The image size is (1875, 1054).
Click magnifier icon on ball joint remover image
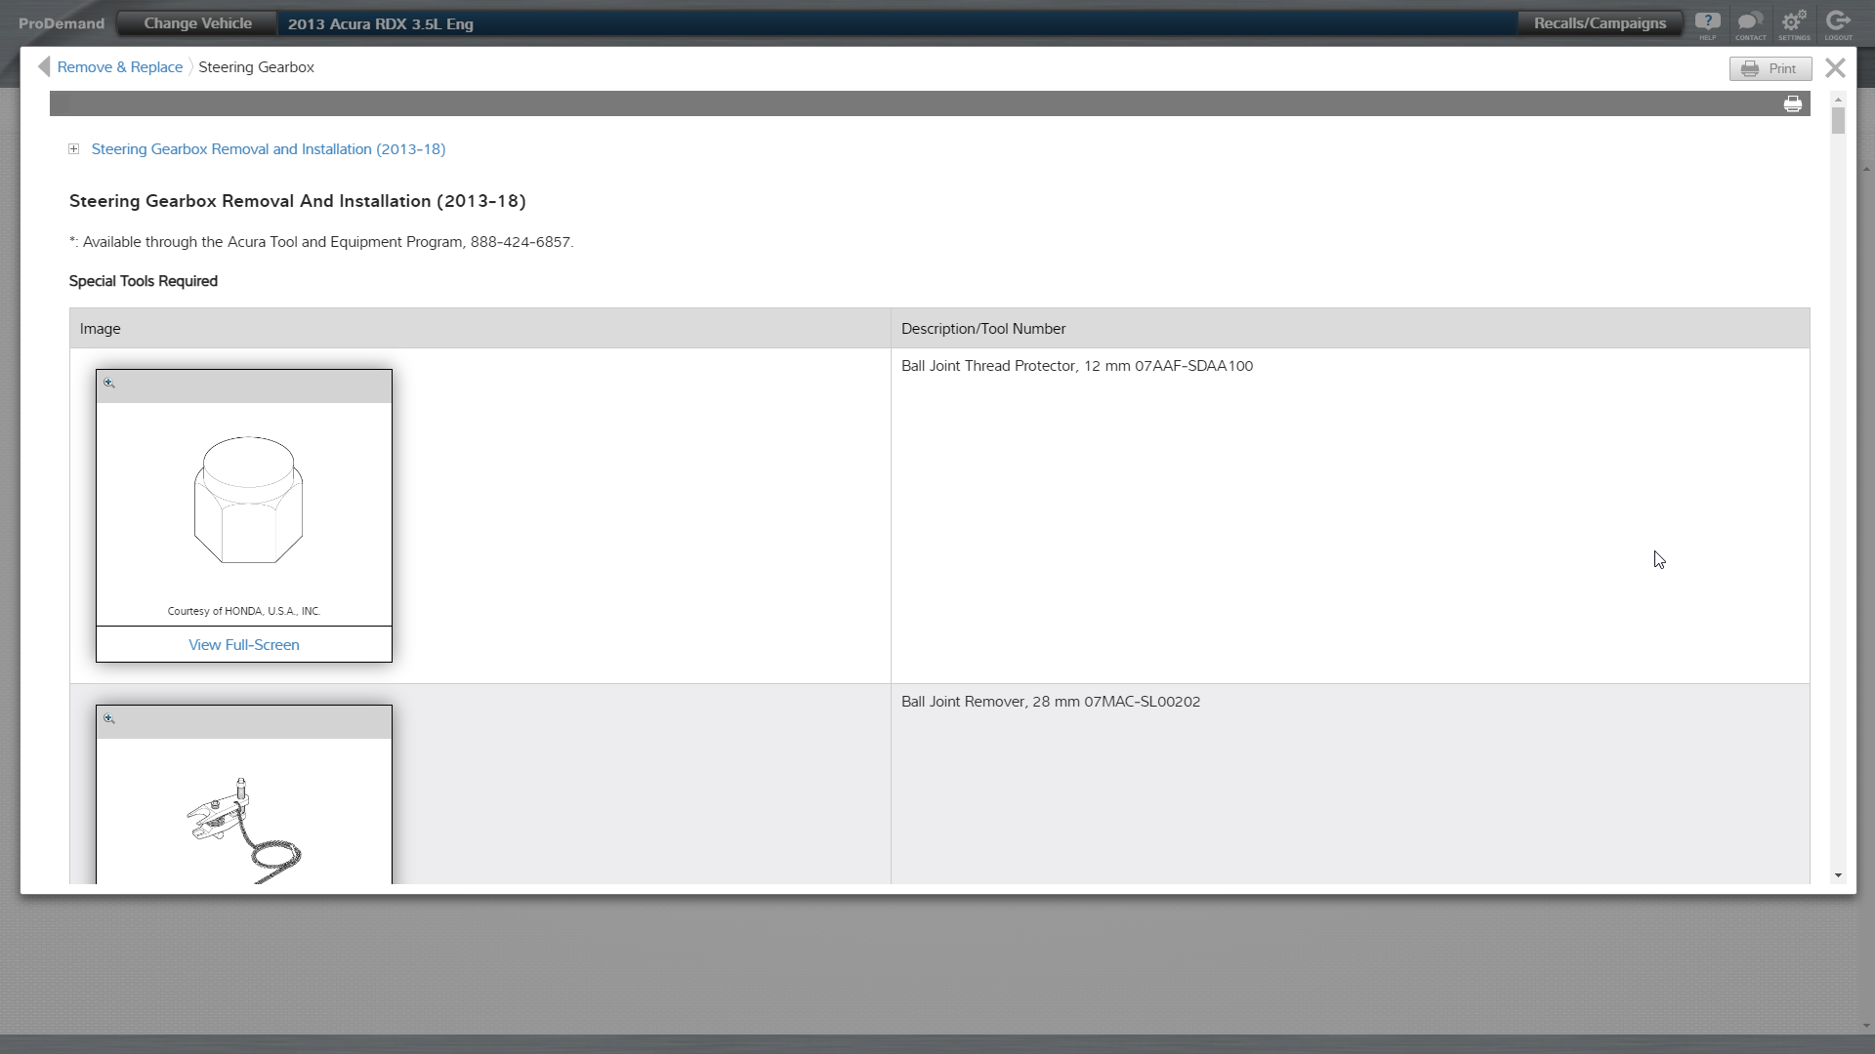click(x=109, y=719)
